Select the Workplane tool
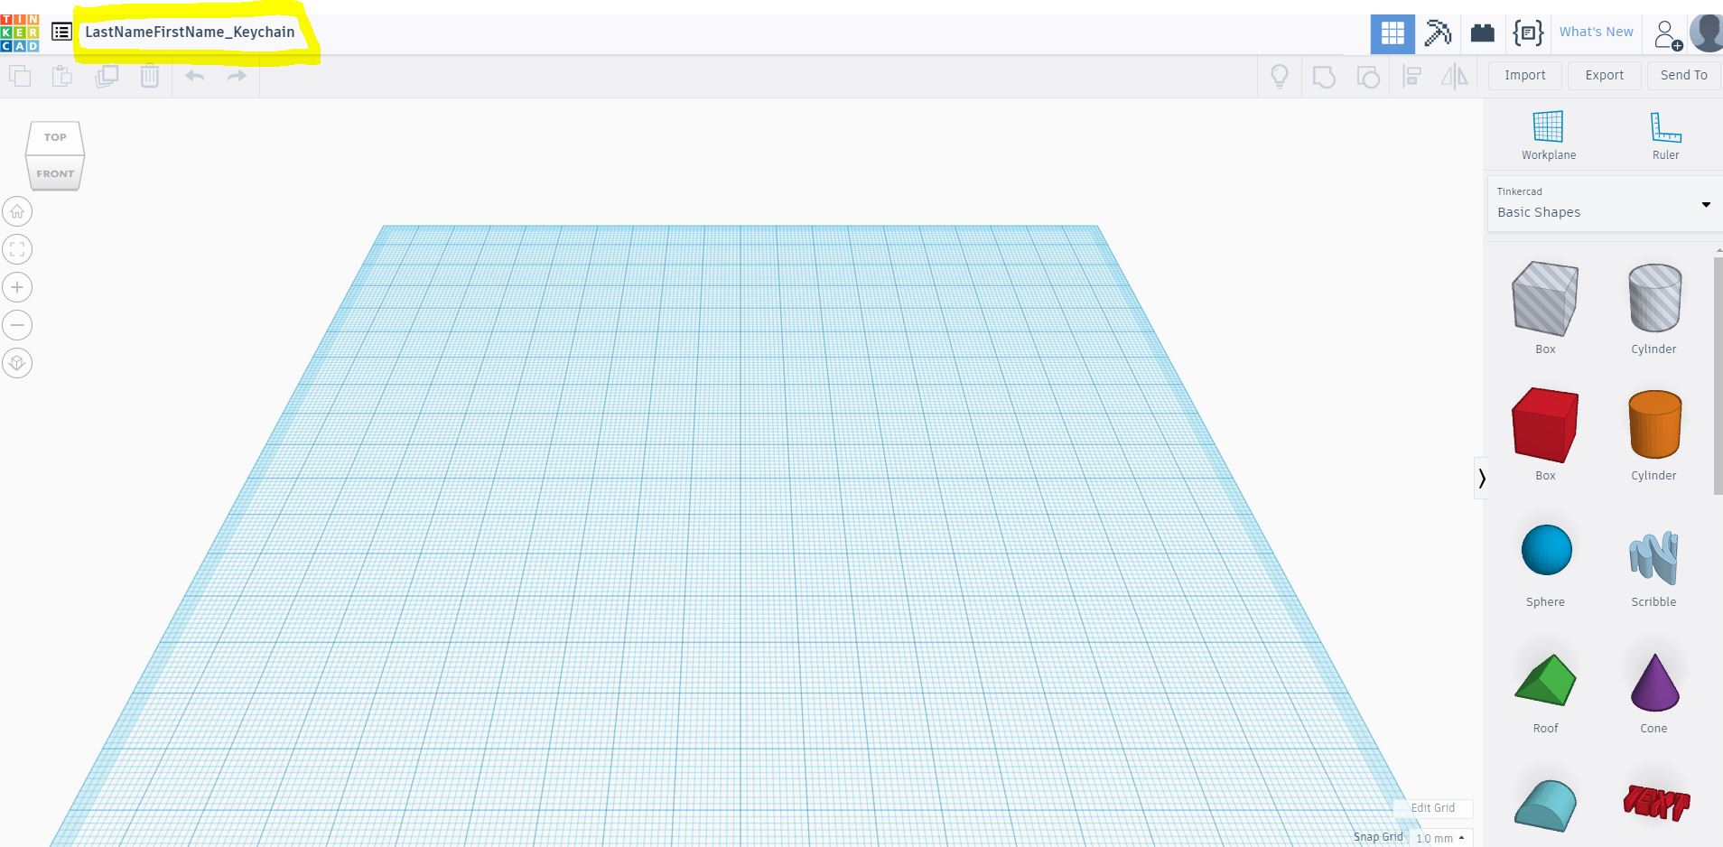This screenshot has height=847, width=1723. (1548, 135)
